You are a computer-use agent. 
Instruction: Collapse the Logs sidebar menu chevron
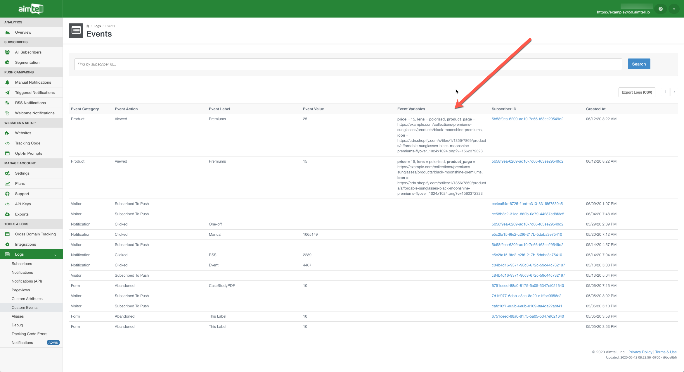[x=55, y=255]
